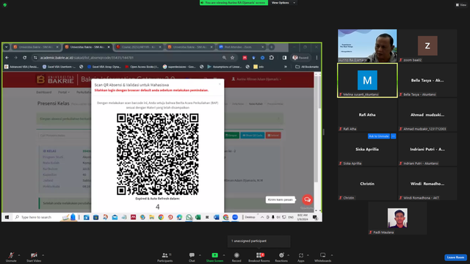Expand chat options arrow beside Chat
The image size is (470, 264).
coord(200,255)
